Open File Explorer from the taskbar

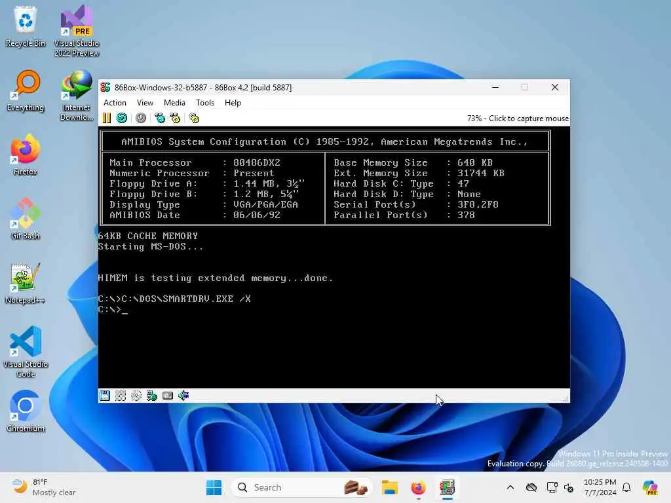[x=390, y=487]
